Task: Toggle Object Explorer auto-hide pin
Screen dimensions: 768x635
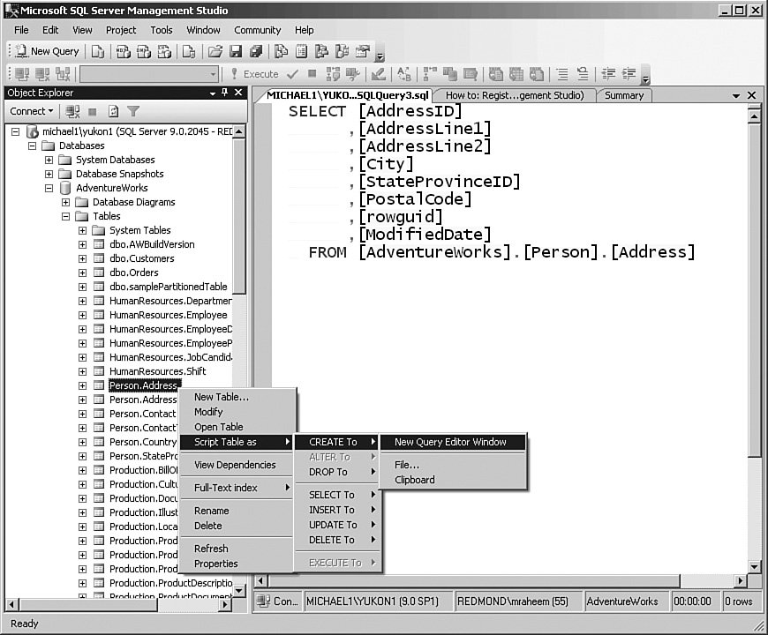Action: [225, 93]
